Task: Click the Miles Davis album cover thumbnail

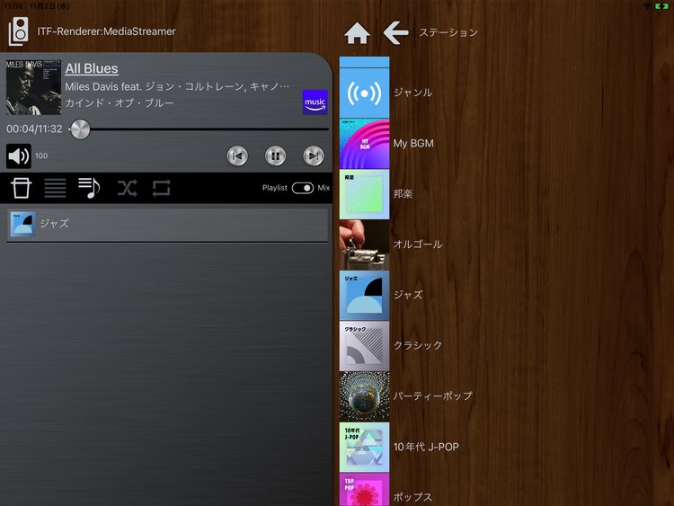Action: [33, 87]
